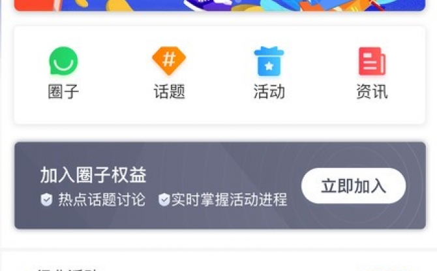This screenshot has width=437, height=271.
Task: Select the 活动 text label
Action: [269, 91]
